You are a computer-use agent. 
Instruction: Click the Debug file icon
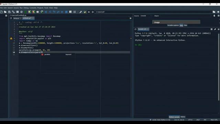[46, 12]
